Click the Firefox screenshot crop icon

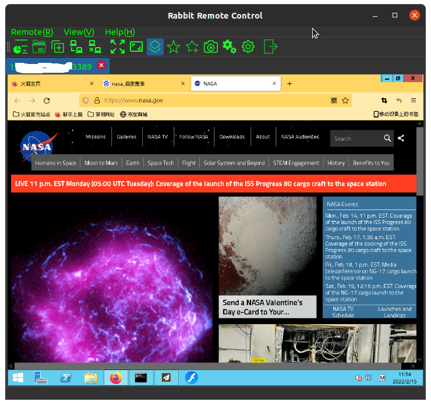point(384,101)
